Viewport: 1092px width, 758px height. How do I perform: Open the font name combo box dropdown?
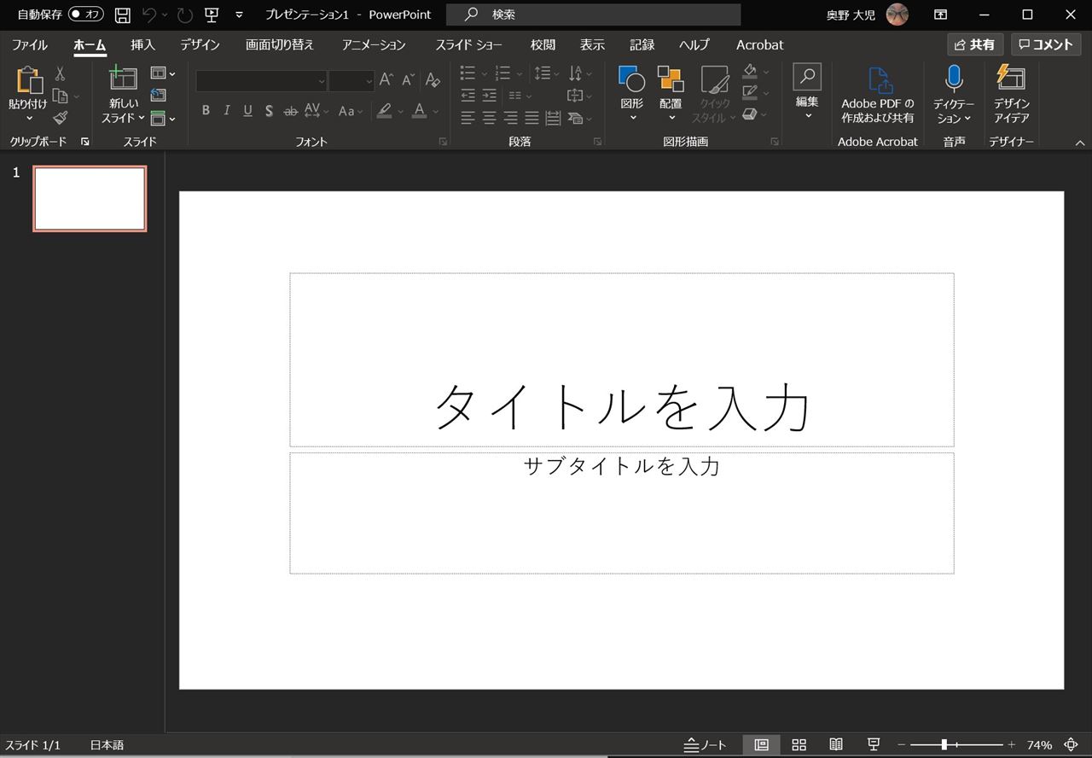coord(322,81)
